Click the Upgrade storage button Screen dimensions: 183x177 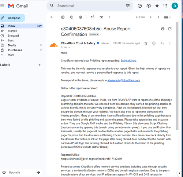tap(21, 172)
